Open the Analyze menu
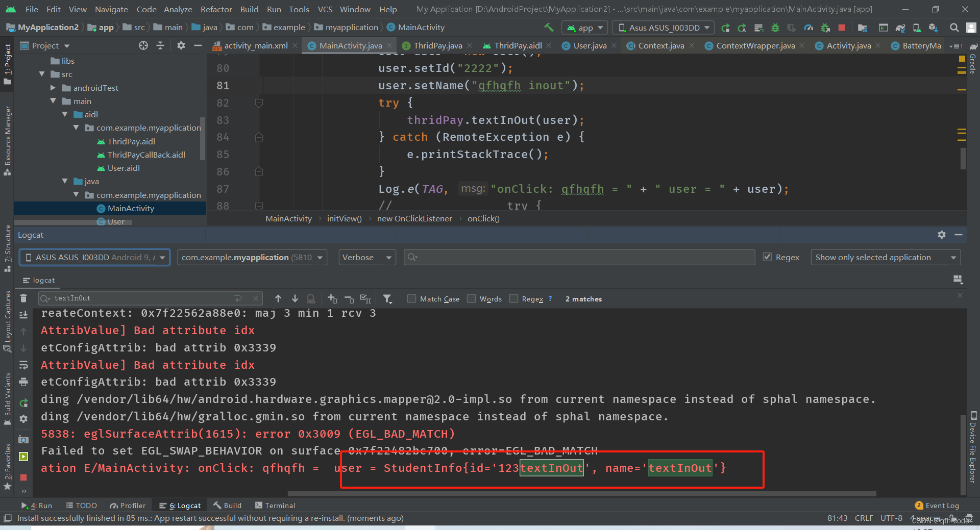The image size is (980, 530). tap(178, 9)
